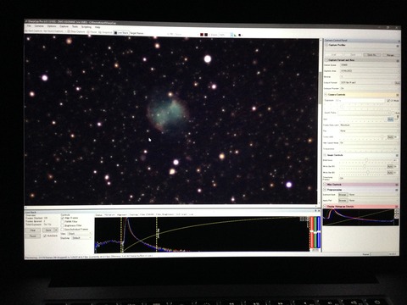Toggle the Live Stack toolbar button

coord(121,33)
